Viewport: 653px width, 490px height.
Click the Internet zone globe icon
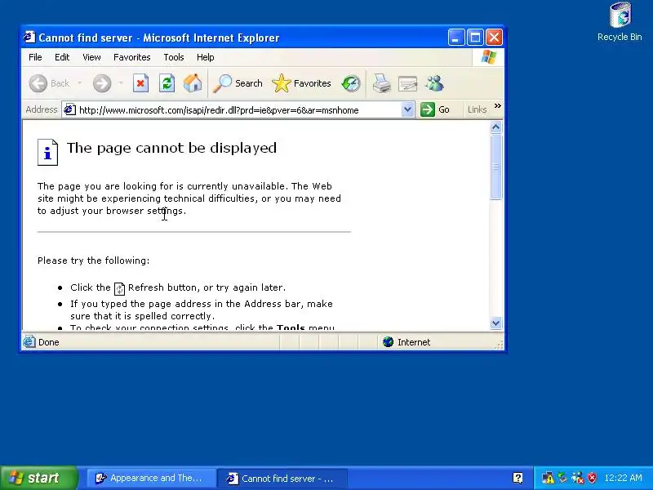pos(389,342)
